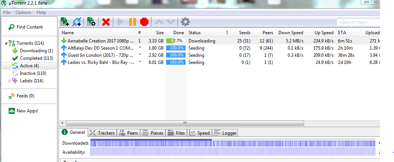This screenshot has height=162, width=394.
Task: Click the Search Here input field
Action: 358,23
